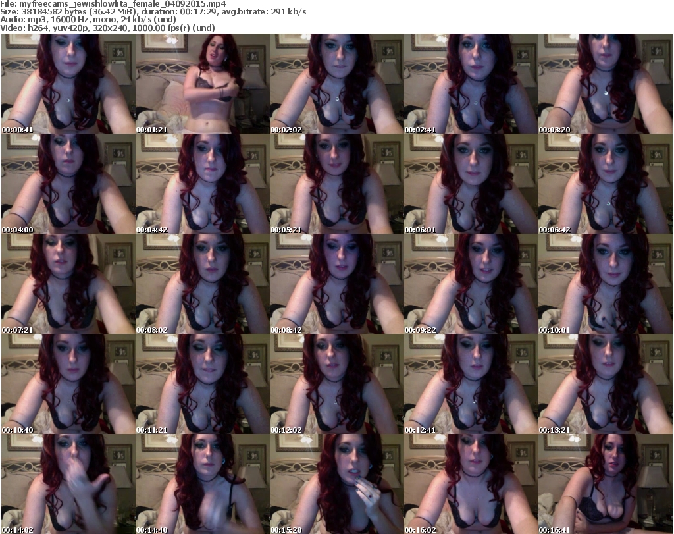Choose the frame stamped 00:10:40
674x534 pixels.
pyautogui.click(x=68, y=384)
